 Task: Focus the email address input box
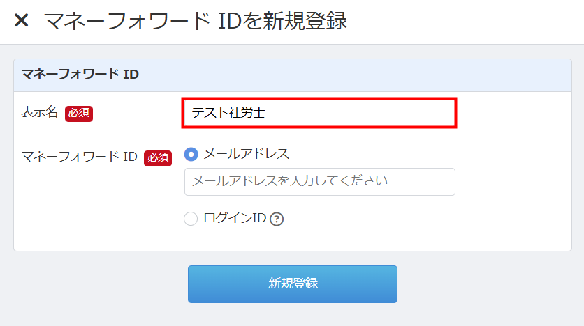pyautogui.click(x=319, y=181)
